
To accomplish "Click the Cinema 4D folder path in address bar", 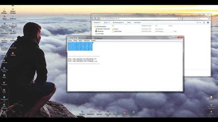I will [x=111, y=19].
